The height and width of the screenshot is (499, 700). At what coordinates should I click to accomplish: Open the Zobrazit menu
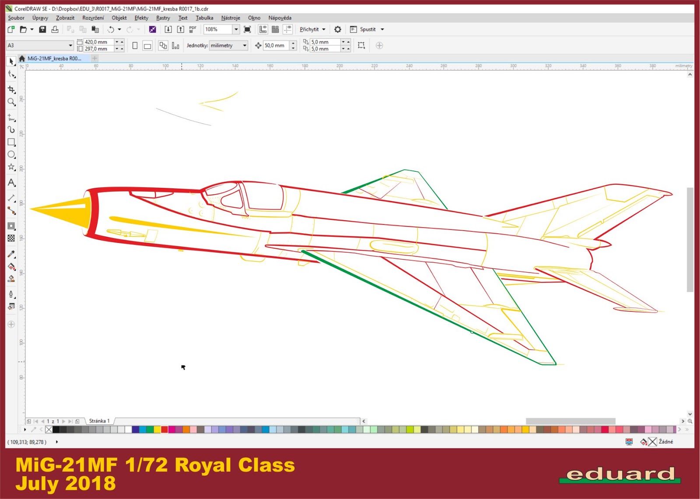65,18
